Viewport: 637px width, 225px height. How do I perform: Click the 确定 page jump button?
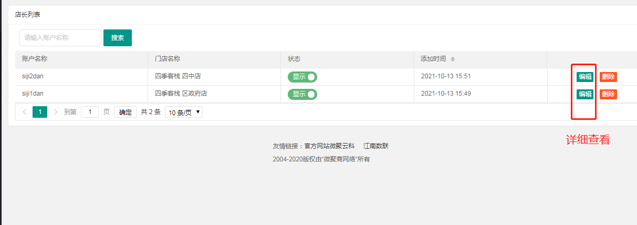pyautogui.click(x=126, y=112)
